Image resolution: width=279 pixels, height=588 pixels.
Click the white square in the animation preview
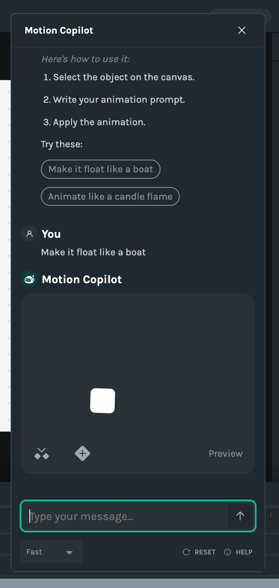point(103,401)
